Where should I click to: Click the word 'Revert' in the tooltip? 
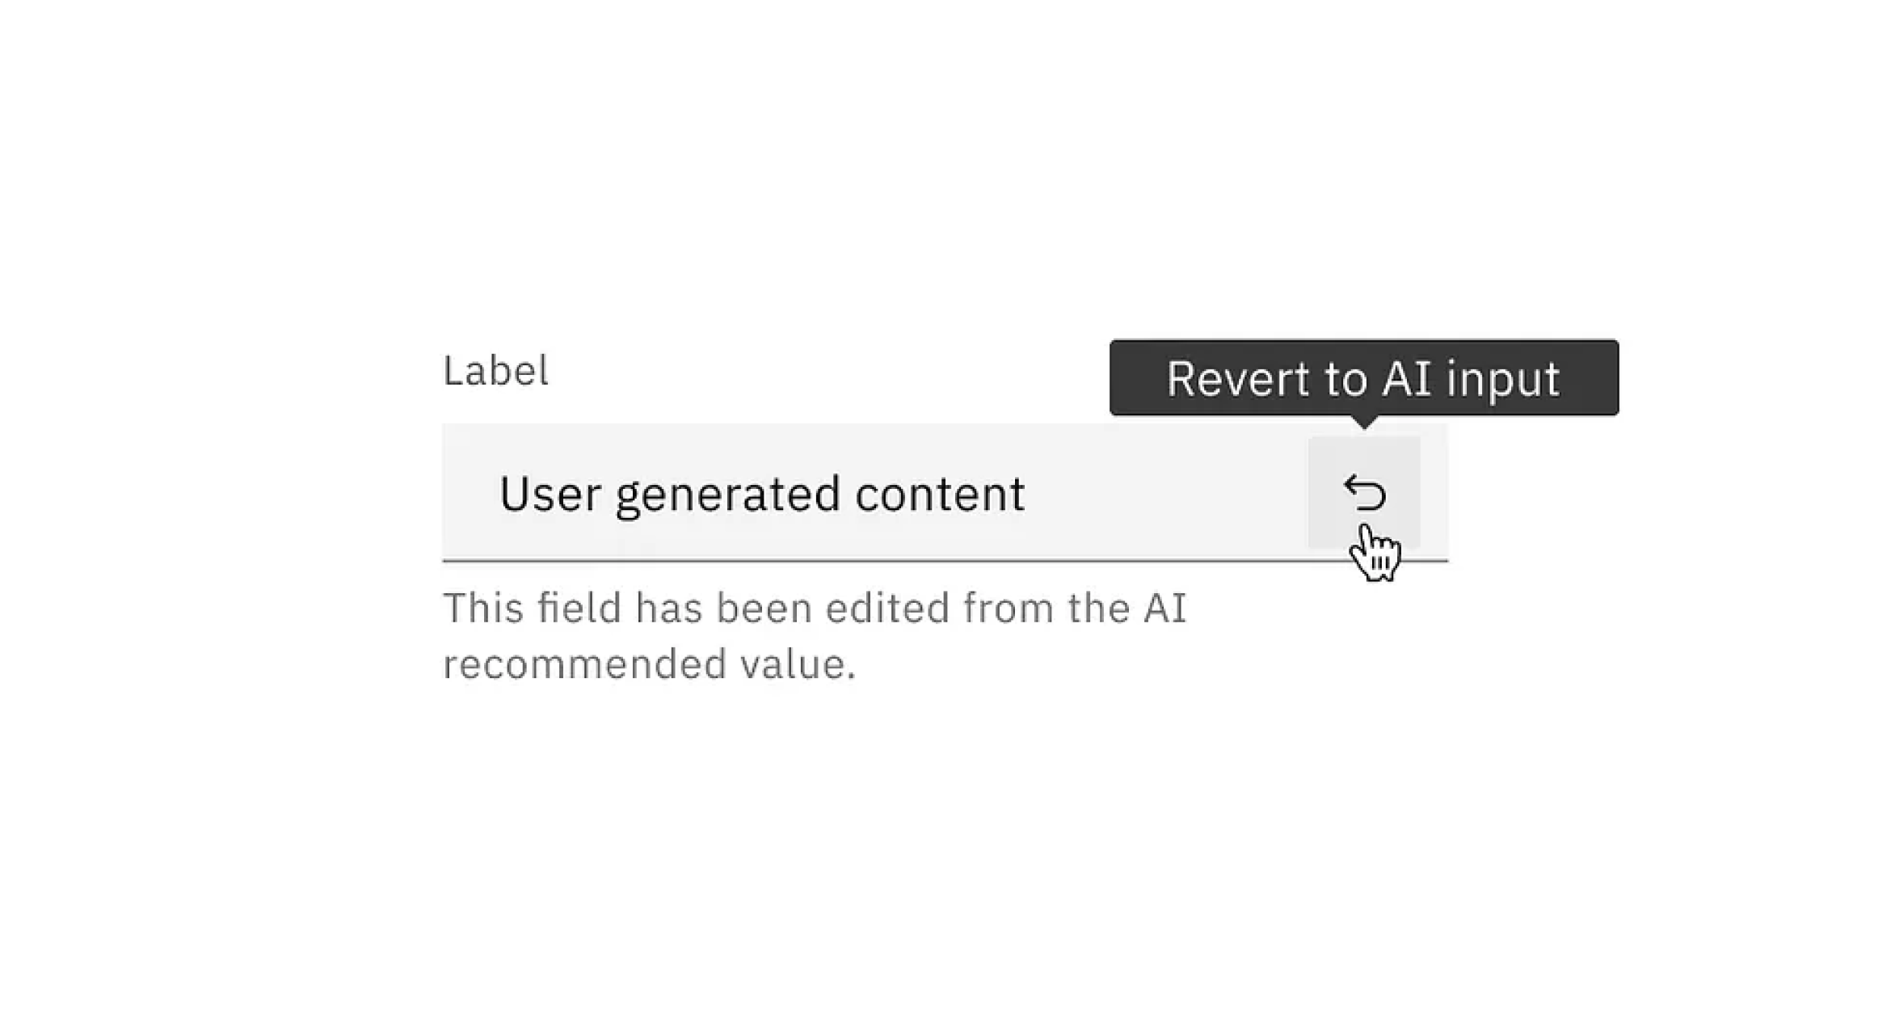coord(1239,378)
